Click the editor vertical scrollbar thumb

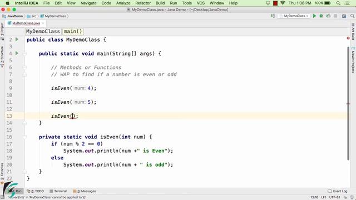point(348,103)
